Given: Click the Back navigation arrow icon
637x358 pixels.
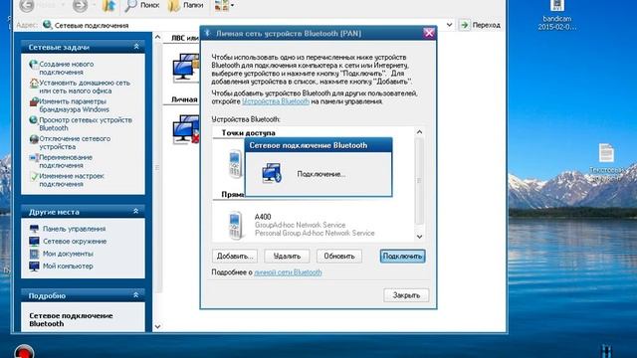Looking at the screenshot, I should point(27,5).
